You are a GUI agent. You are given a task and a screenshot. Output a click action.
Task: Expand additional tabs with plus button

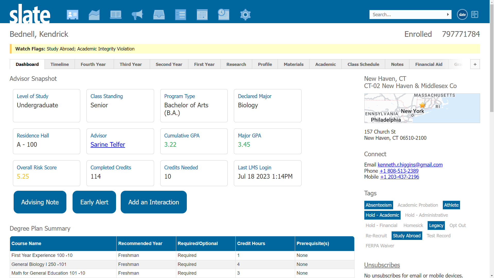(475, 64)
